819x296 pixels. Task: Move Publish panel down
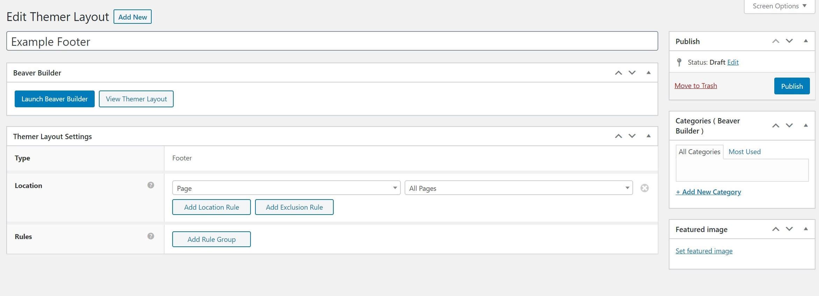click(789, 41)
